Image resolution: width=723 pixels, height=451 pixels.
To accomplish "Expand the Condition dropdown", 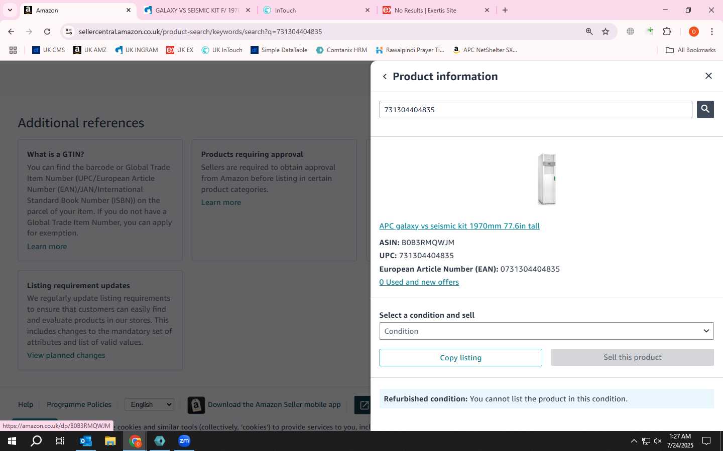I will click(x=546, y=331).
